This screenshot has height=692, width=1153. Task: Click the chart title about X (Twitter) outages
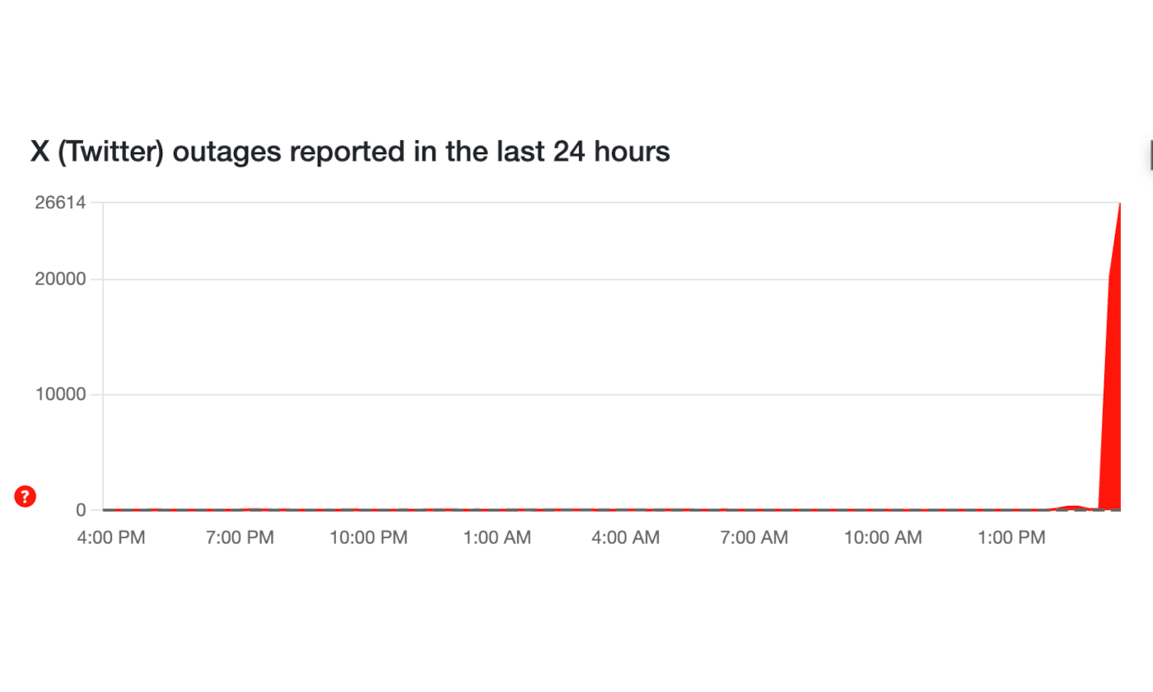[x=350, y=152]
